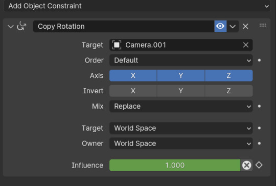Click the Influence slider at 1.000

(175, 166)
